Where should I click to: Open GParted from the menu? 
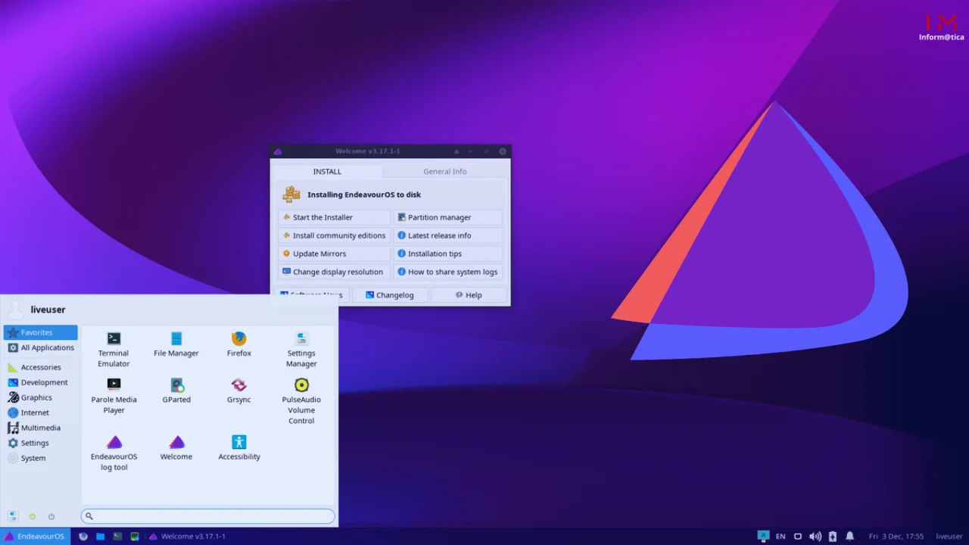(176, 391)
